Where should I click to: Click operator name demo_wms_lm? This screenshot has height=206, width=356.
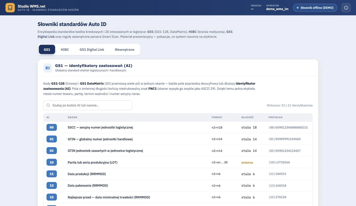(x=277, y=9)
